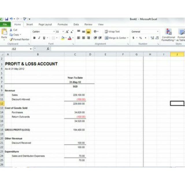The image size is (185, 185).
Task: Switch to the Insert ribbon tab
Action: click(29, 25)
